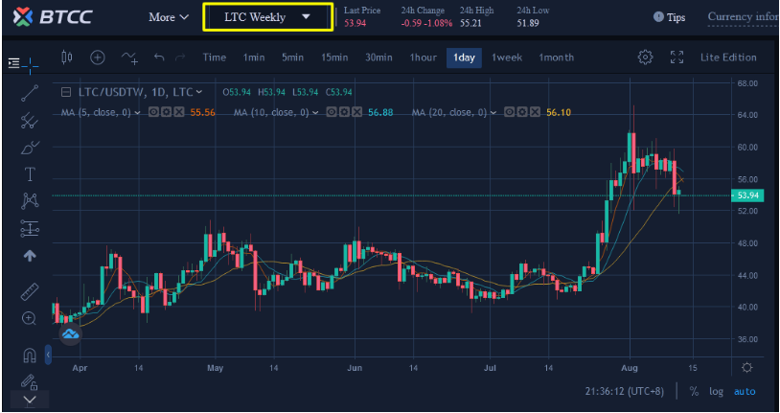Select the up arrow icon tool
The height and width of the screenshot is (413, 780).
30,255
